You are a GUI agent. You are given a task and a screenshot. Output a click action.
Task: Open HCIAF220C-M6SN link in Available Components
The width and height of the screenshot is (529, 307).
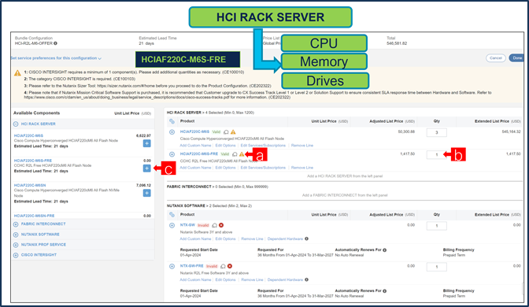(30, 185)
